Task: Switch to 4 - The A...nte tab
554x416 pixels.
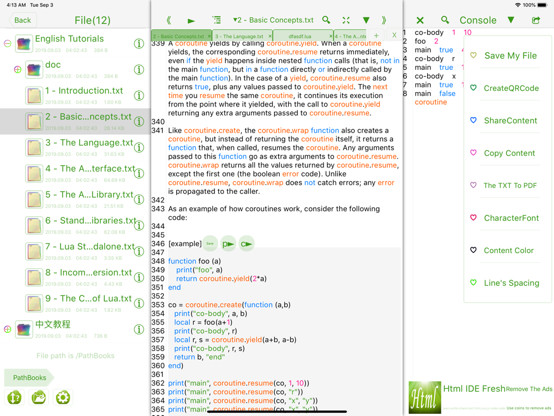Action: tap(350, 36)
